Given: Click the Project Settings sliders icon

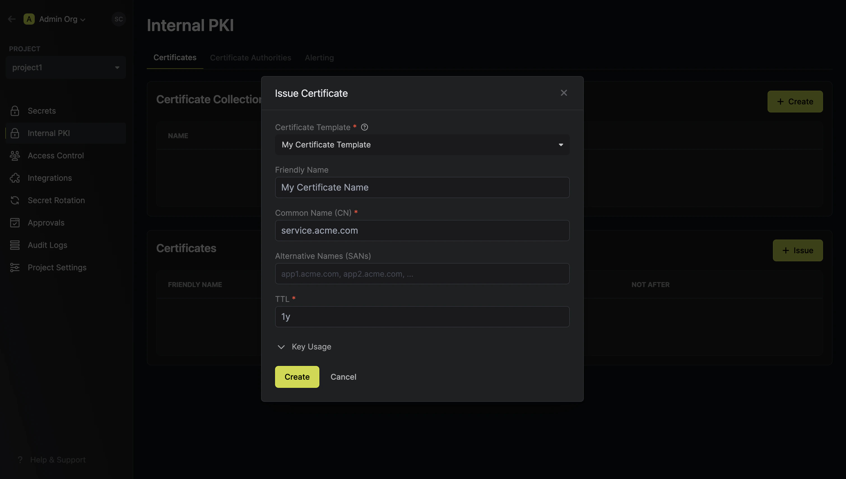Looking at the screenshot, I should click(15, 267).
